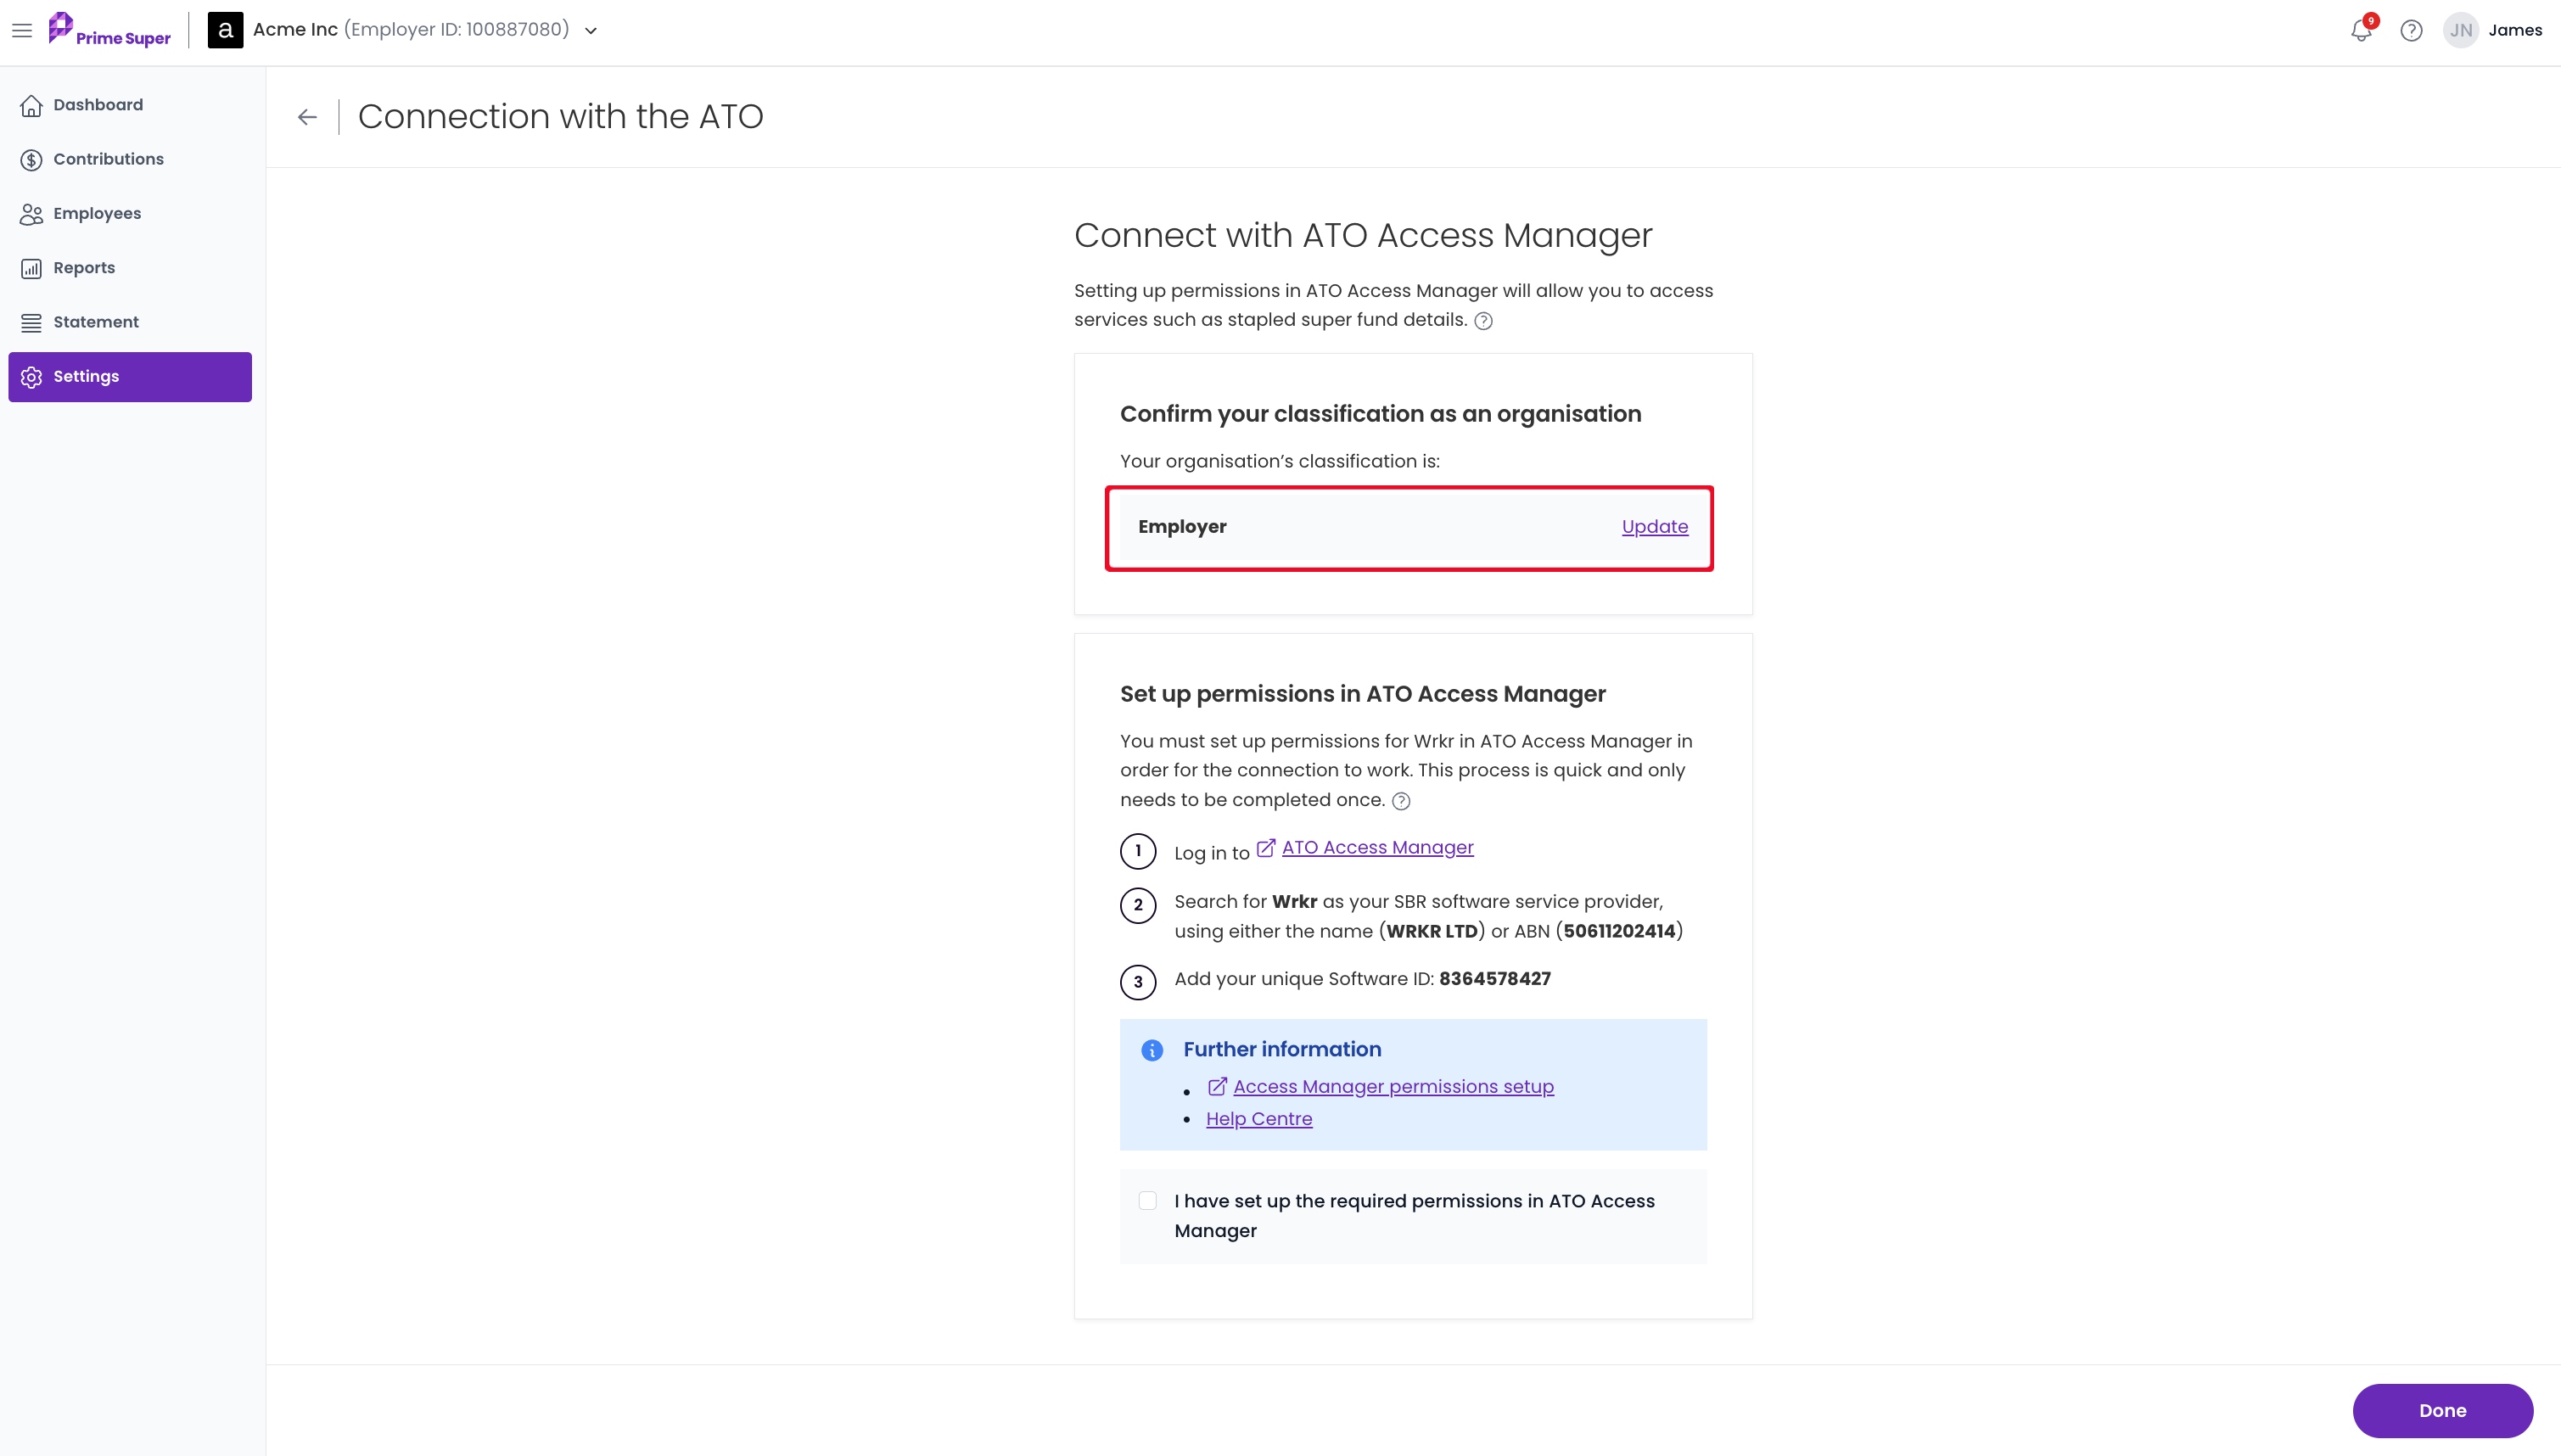Open the hamburger navigation menu
The image size is (2561, 1456).
click(22, 30)
